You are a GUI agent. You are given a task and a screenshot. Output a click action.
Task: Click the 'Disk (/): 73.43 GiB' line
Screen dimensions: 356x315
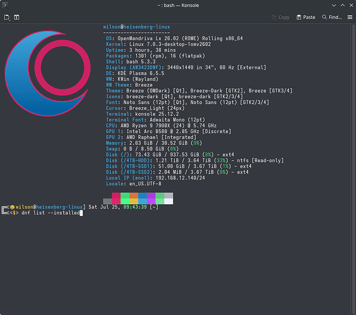[x=170, y=155]
